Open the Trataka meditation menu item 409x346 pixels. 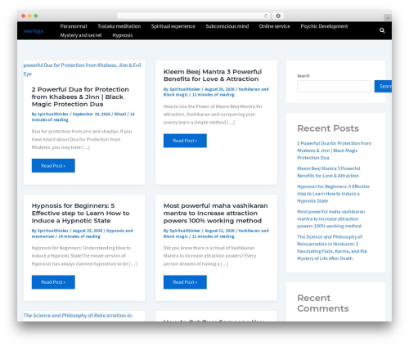tap(119, 26)
